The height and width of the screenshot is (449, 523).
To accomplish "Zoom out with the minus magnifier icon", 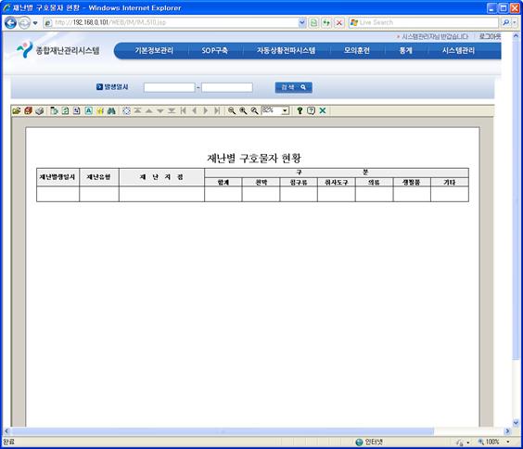I will (x=232, y=110).
